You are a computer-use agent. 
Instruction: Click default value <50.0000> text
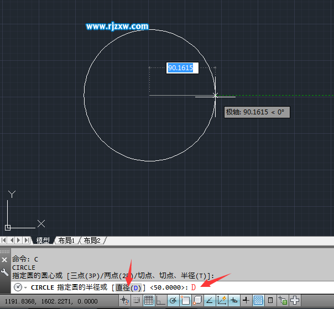pos(167,287)
